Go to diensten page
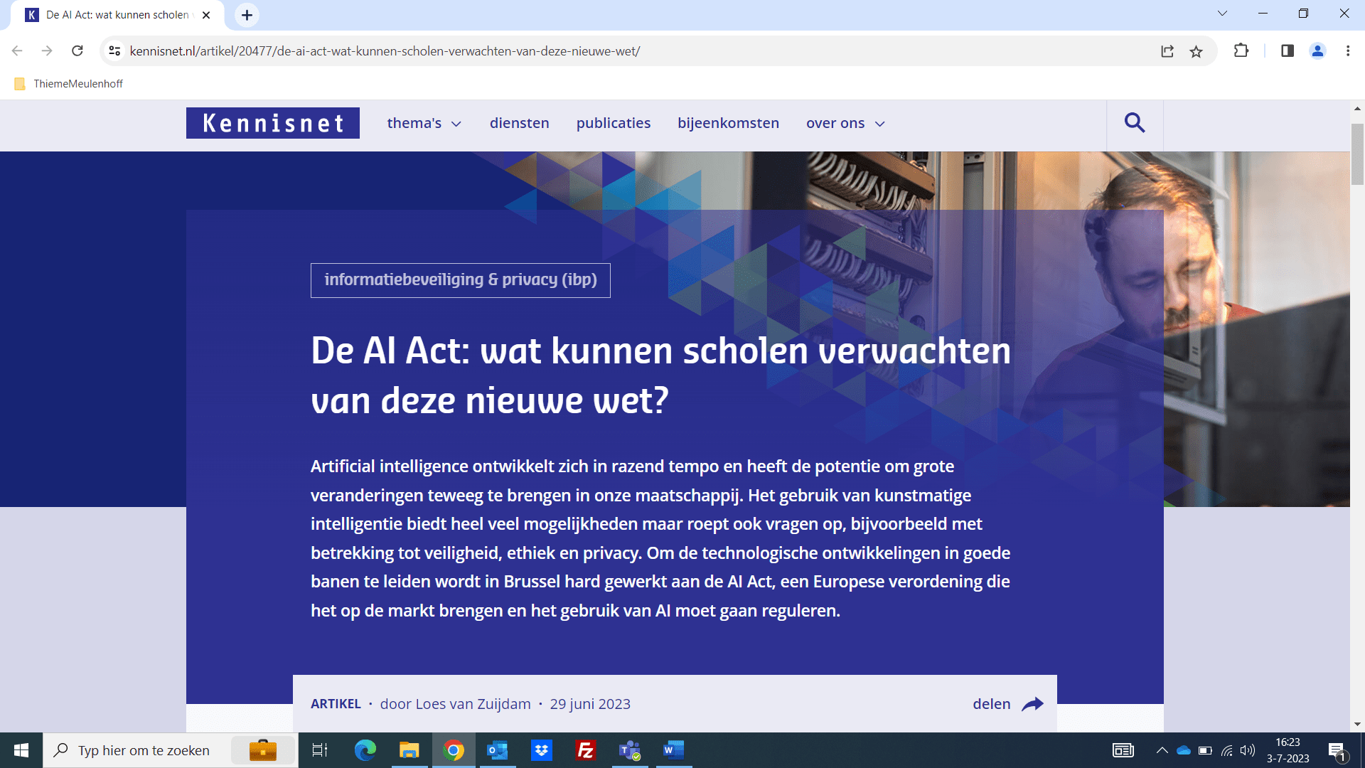The width and height of the screenshot is (1365, 768). tap(520, 123)
